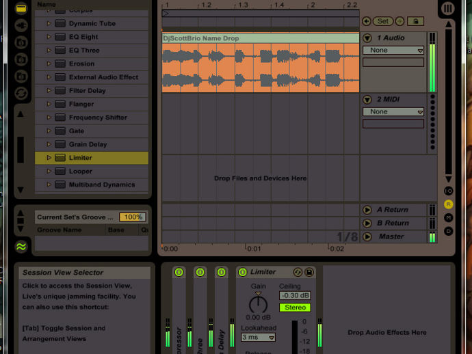This screenshot has width=472, height=354.
Task: Click the EQ Eight folder icon
Action: pos(60,37)
